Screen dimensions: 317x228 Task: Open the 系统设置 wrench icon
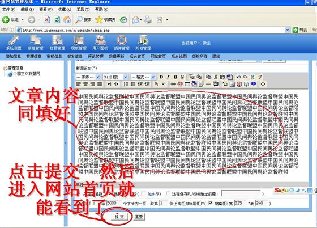14,43
